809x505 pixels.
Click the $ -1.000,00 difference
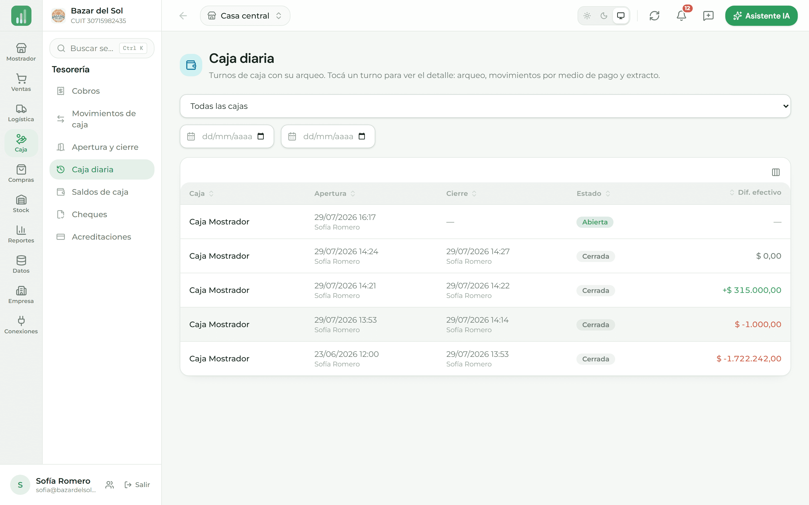click(x=758, y=324)
